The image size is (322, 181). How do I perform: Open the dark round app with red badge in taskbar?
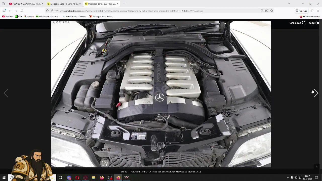pos(110,178)
